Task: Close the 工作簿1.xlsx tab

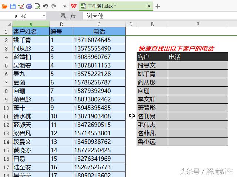Action: coord(149,6)
